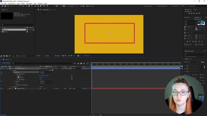The image size is (207, 116).
Task: Select the Pen tool
Action: click(29, 6)
